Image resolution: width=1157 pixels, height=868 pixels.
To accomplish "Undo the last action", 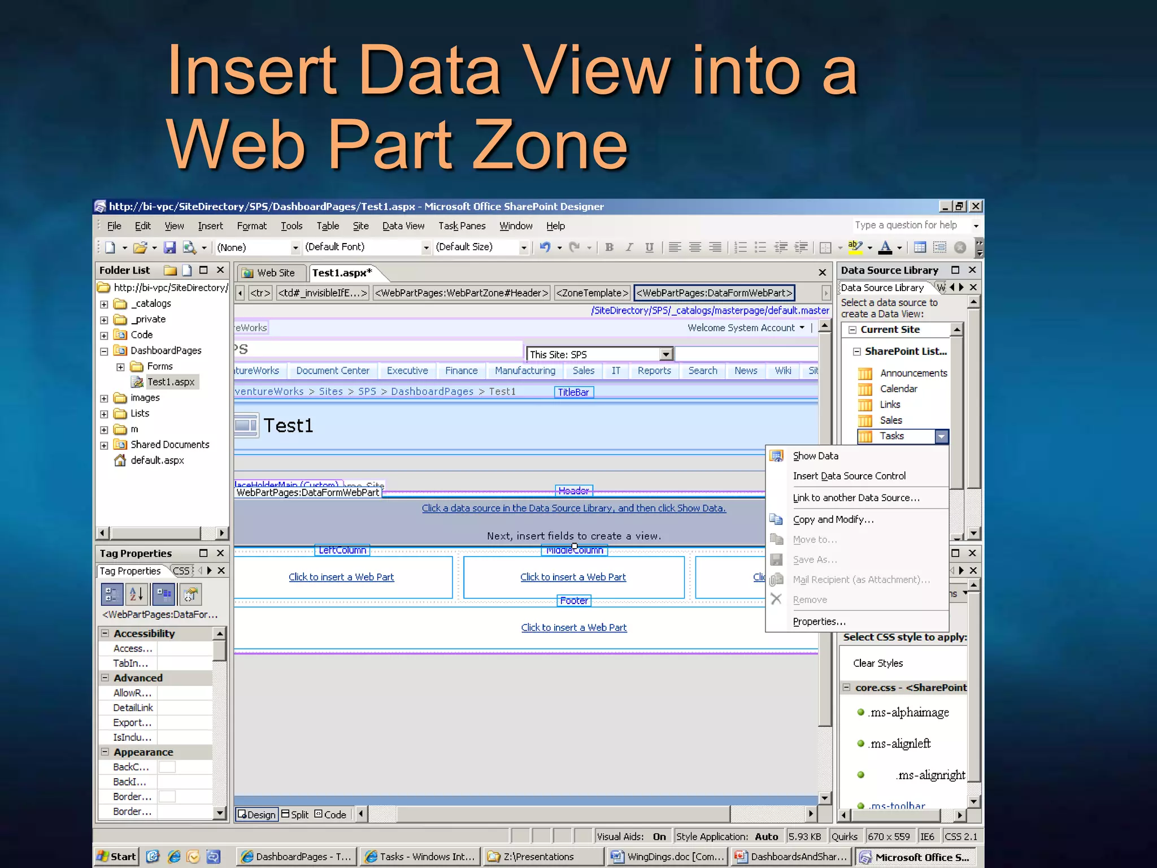I will [x=545, y=248].
